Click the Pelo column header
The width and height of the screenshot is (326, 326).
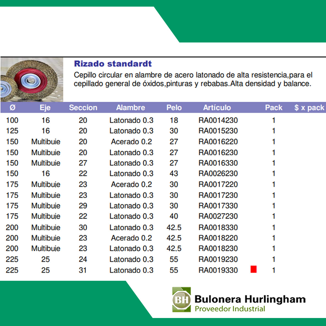tap(174, 108)
